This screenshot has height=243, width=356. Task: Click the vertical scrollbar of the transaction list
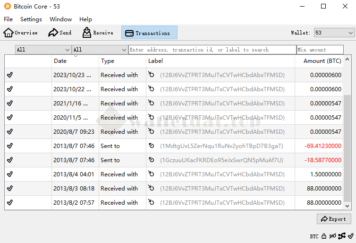[x=347, y=142]
